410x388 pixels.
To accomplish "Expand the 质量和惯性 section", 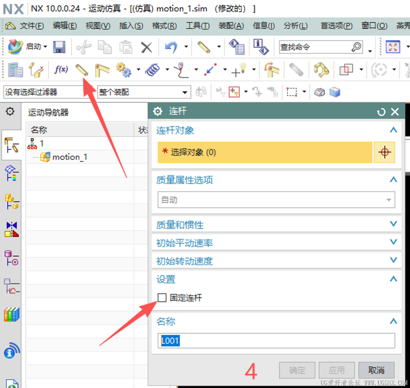I will click(276, 224).
